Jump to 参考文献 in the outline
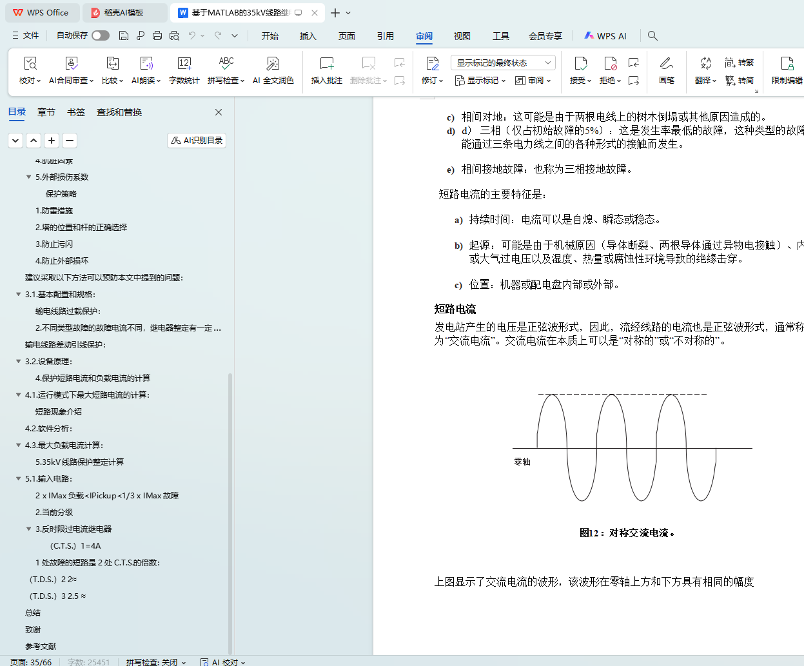804x666 pixels. click(41, 646)
